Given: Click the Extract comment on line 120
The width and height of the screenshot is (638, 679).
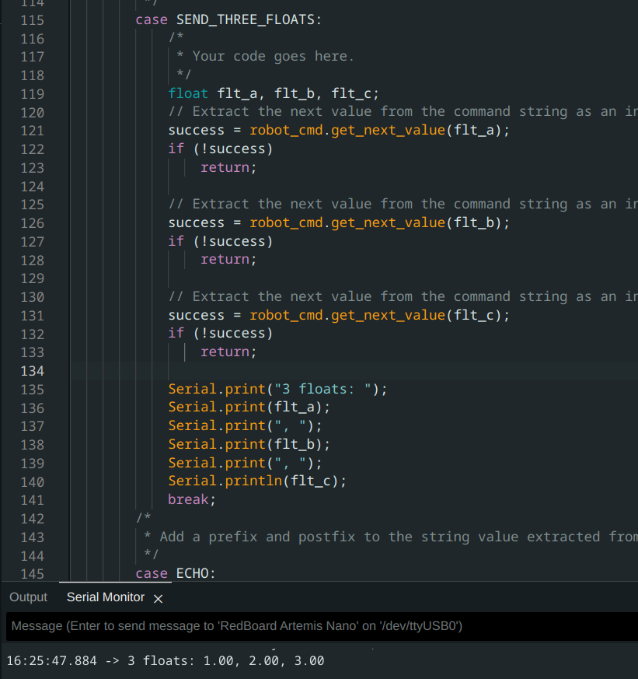Looking at the screenshot, I should coord(403,112).
